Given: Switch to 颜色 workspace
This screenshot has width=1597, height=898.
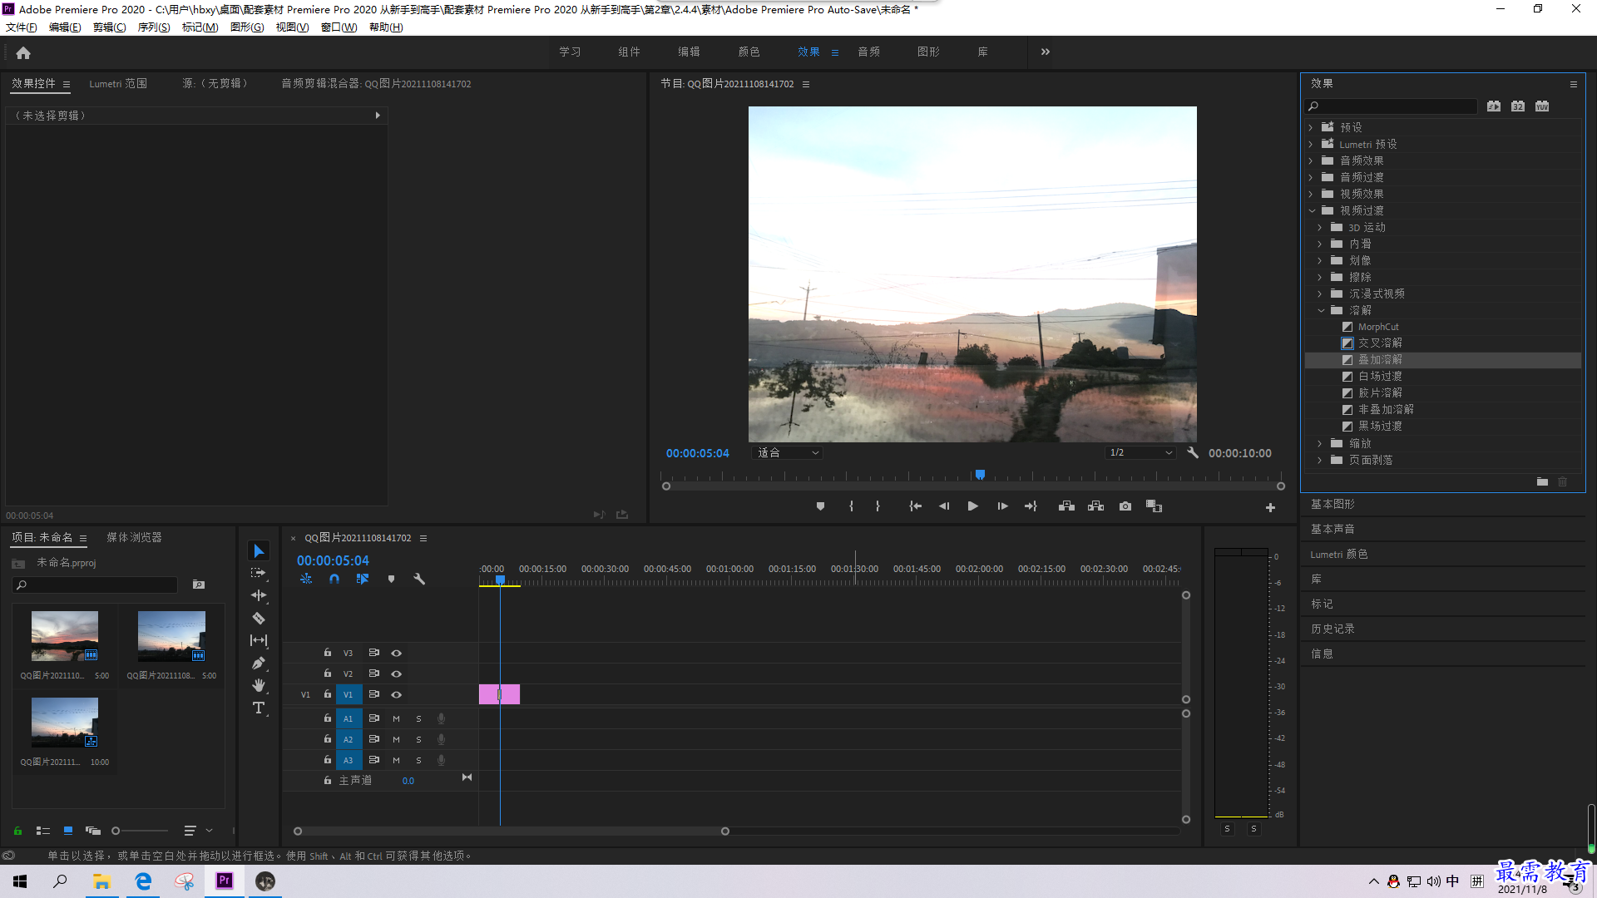Looking at the screenshot, I should click(749, 52).
